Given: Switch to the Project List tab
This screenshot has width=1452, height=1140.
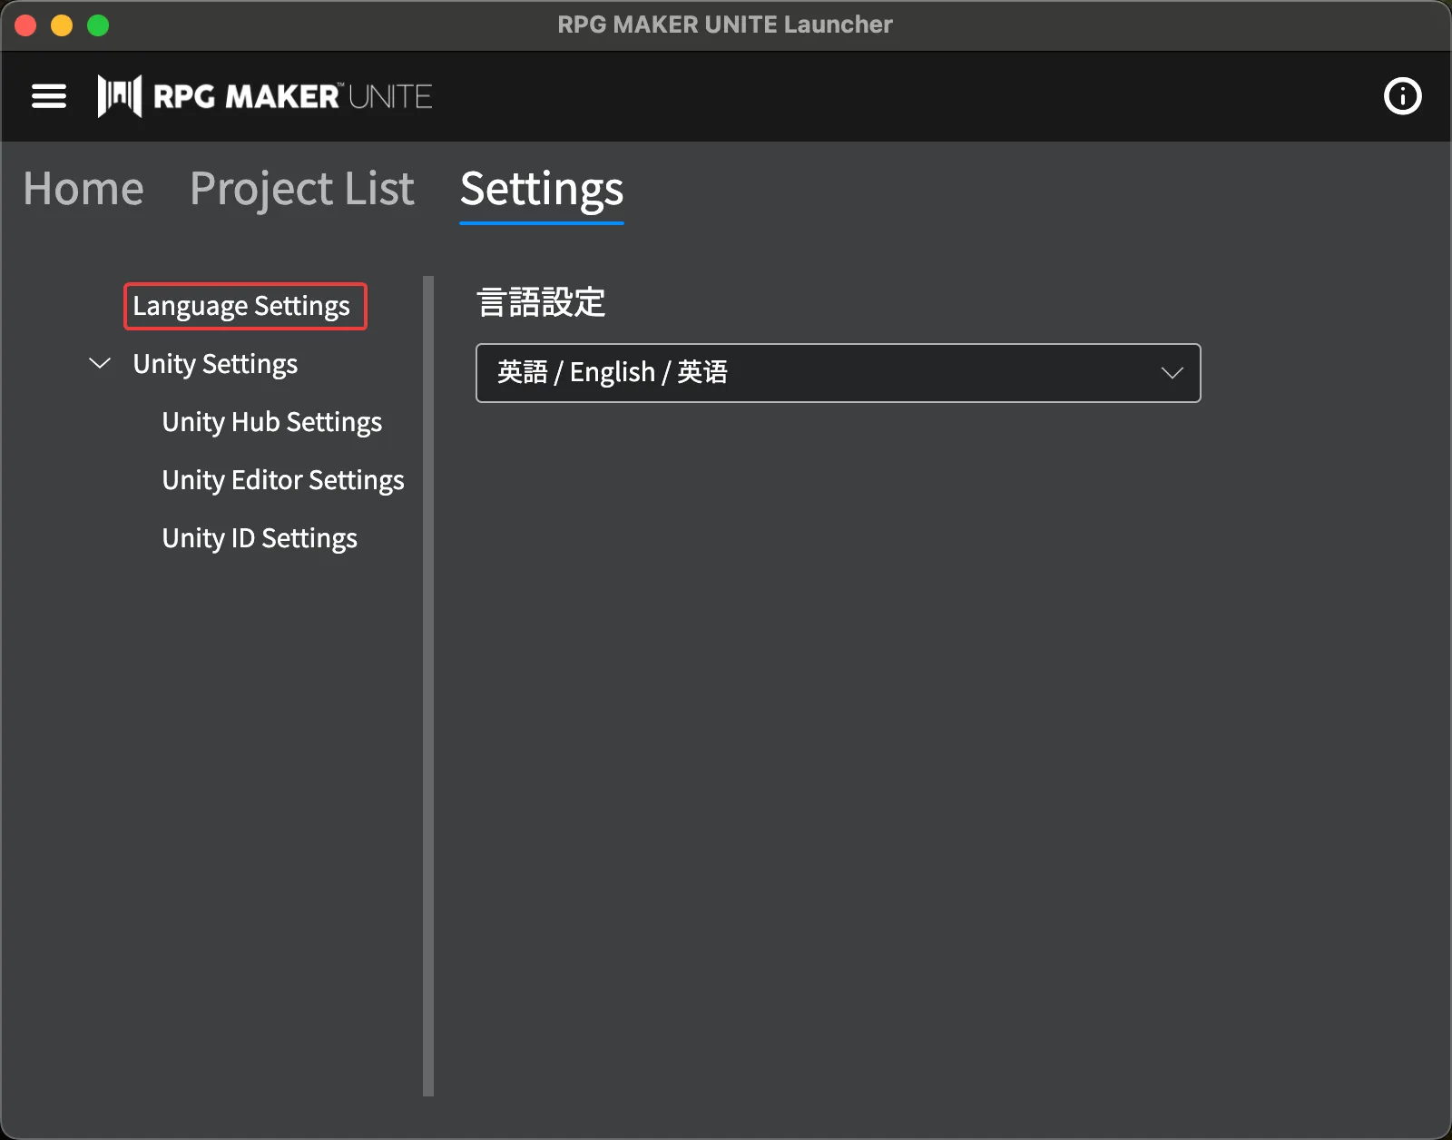Looking at the screenshot, I should (x=302, y=189).
